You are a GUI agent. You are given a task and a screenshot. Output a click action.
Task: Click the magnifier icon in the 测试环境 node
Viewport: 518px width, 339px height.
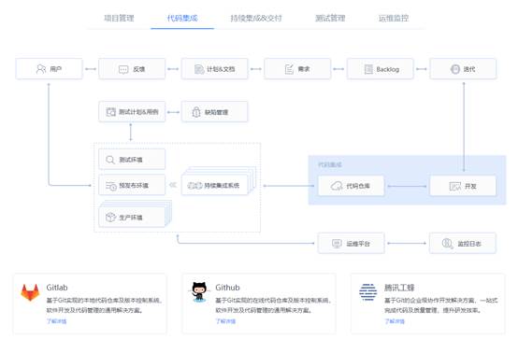(110, 160)
